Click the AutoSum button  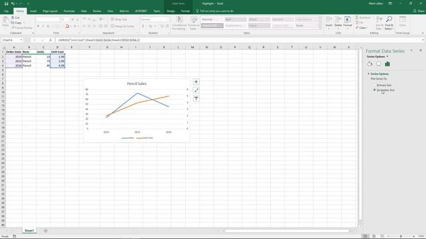pyautogui.click(x=363, y=18)
